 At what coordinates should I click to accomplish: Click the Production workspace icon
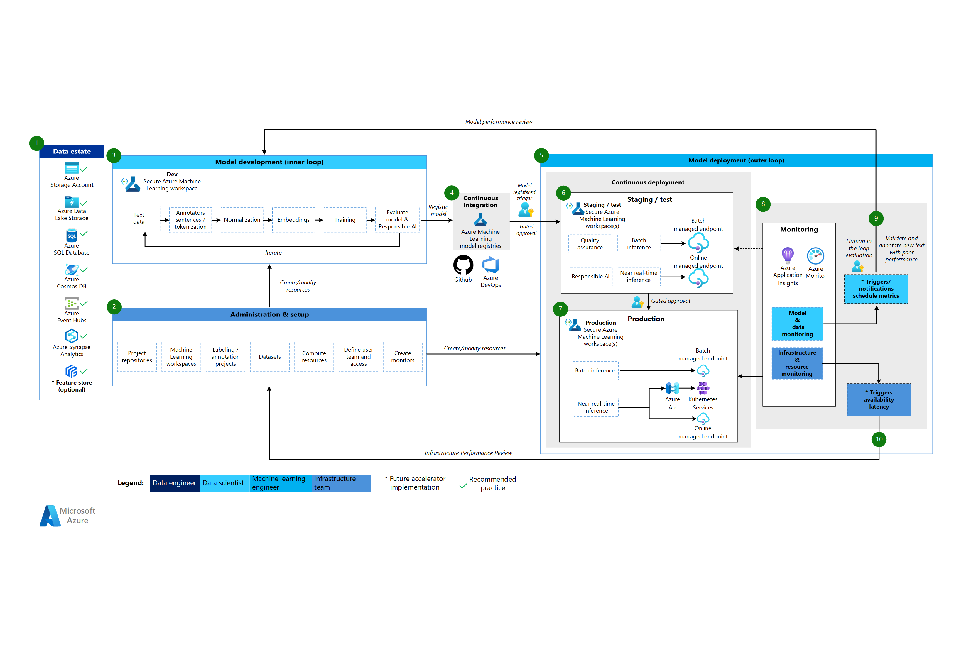click(573, 325)
